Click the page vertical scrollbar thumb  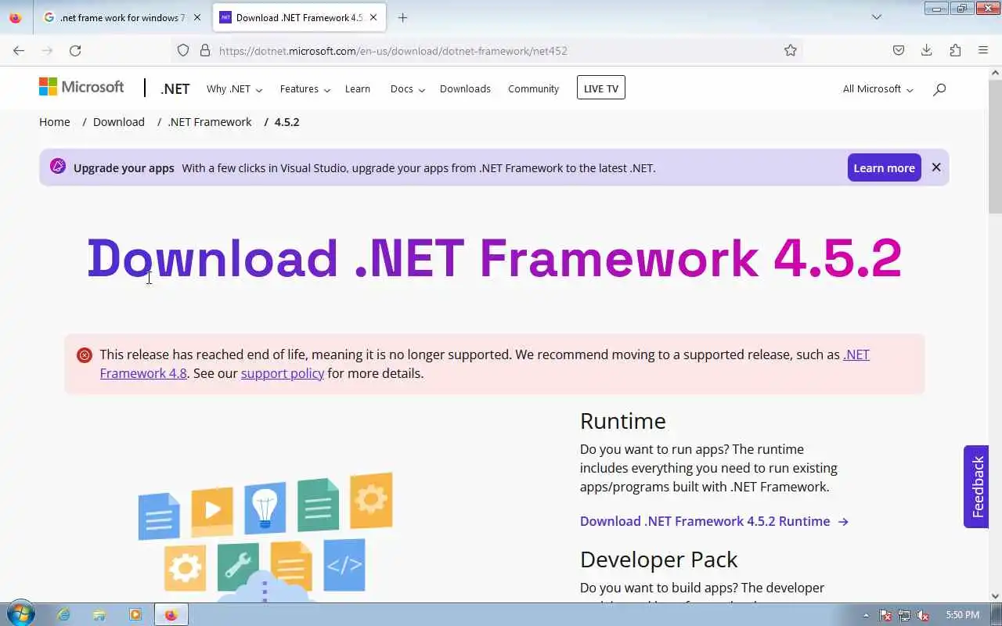point(995,146)
